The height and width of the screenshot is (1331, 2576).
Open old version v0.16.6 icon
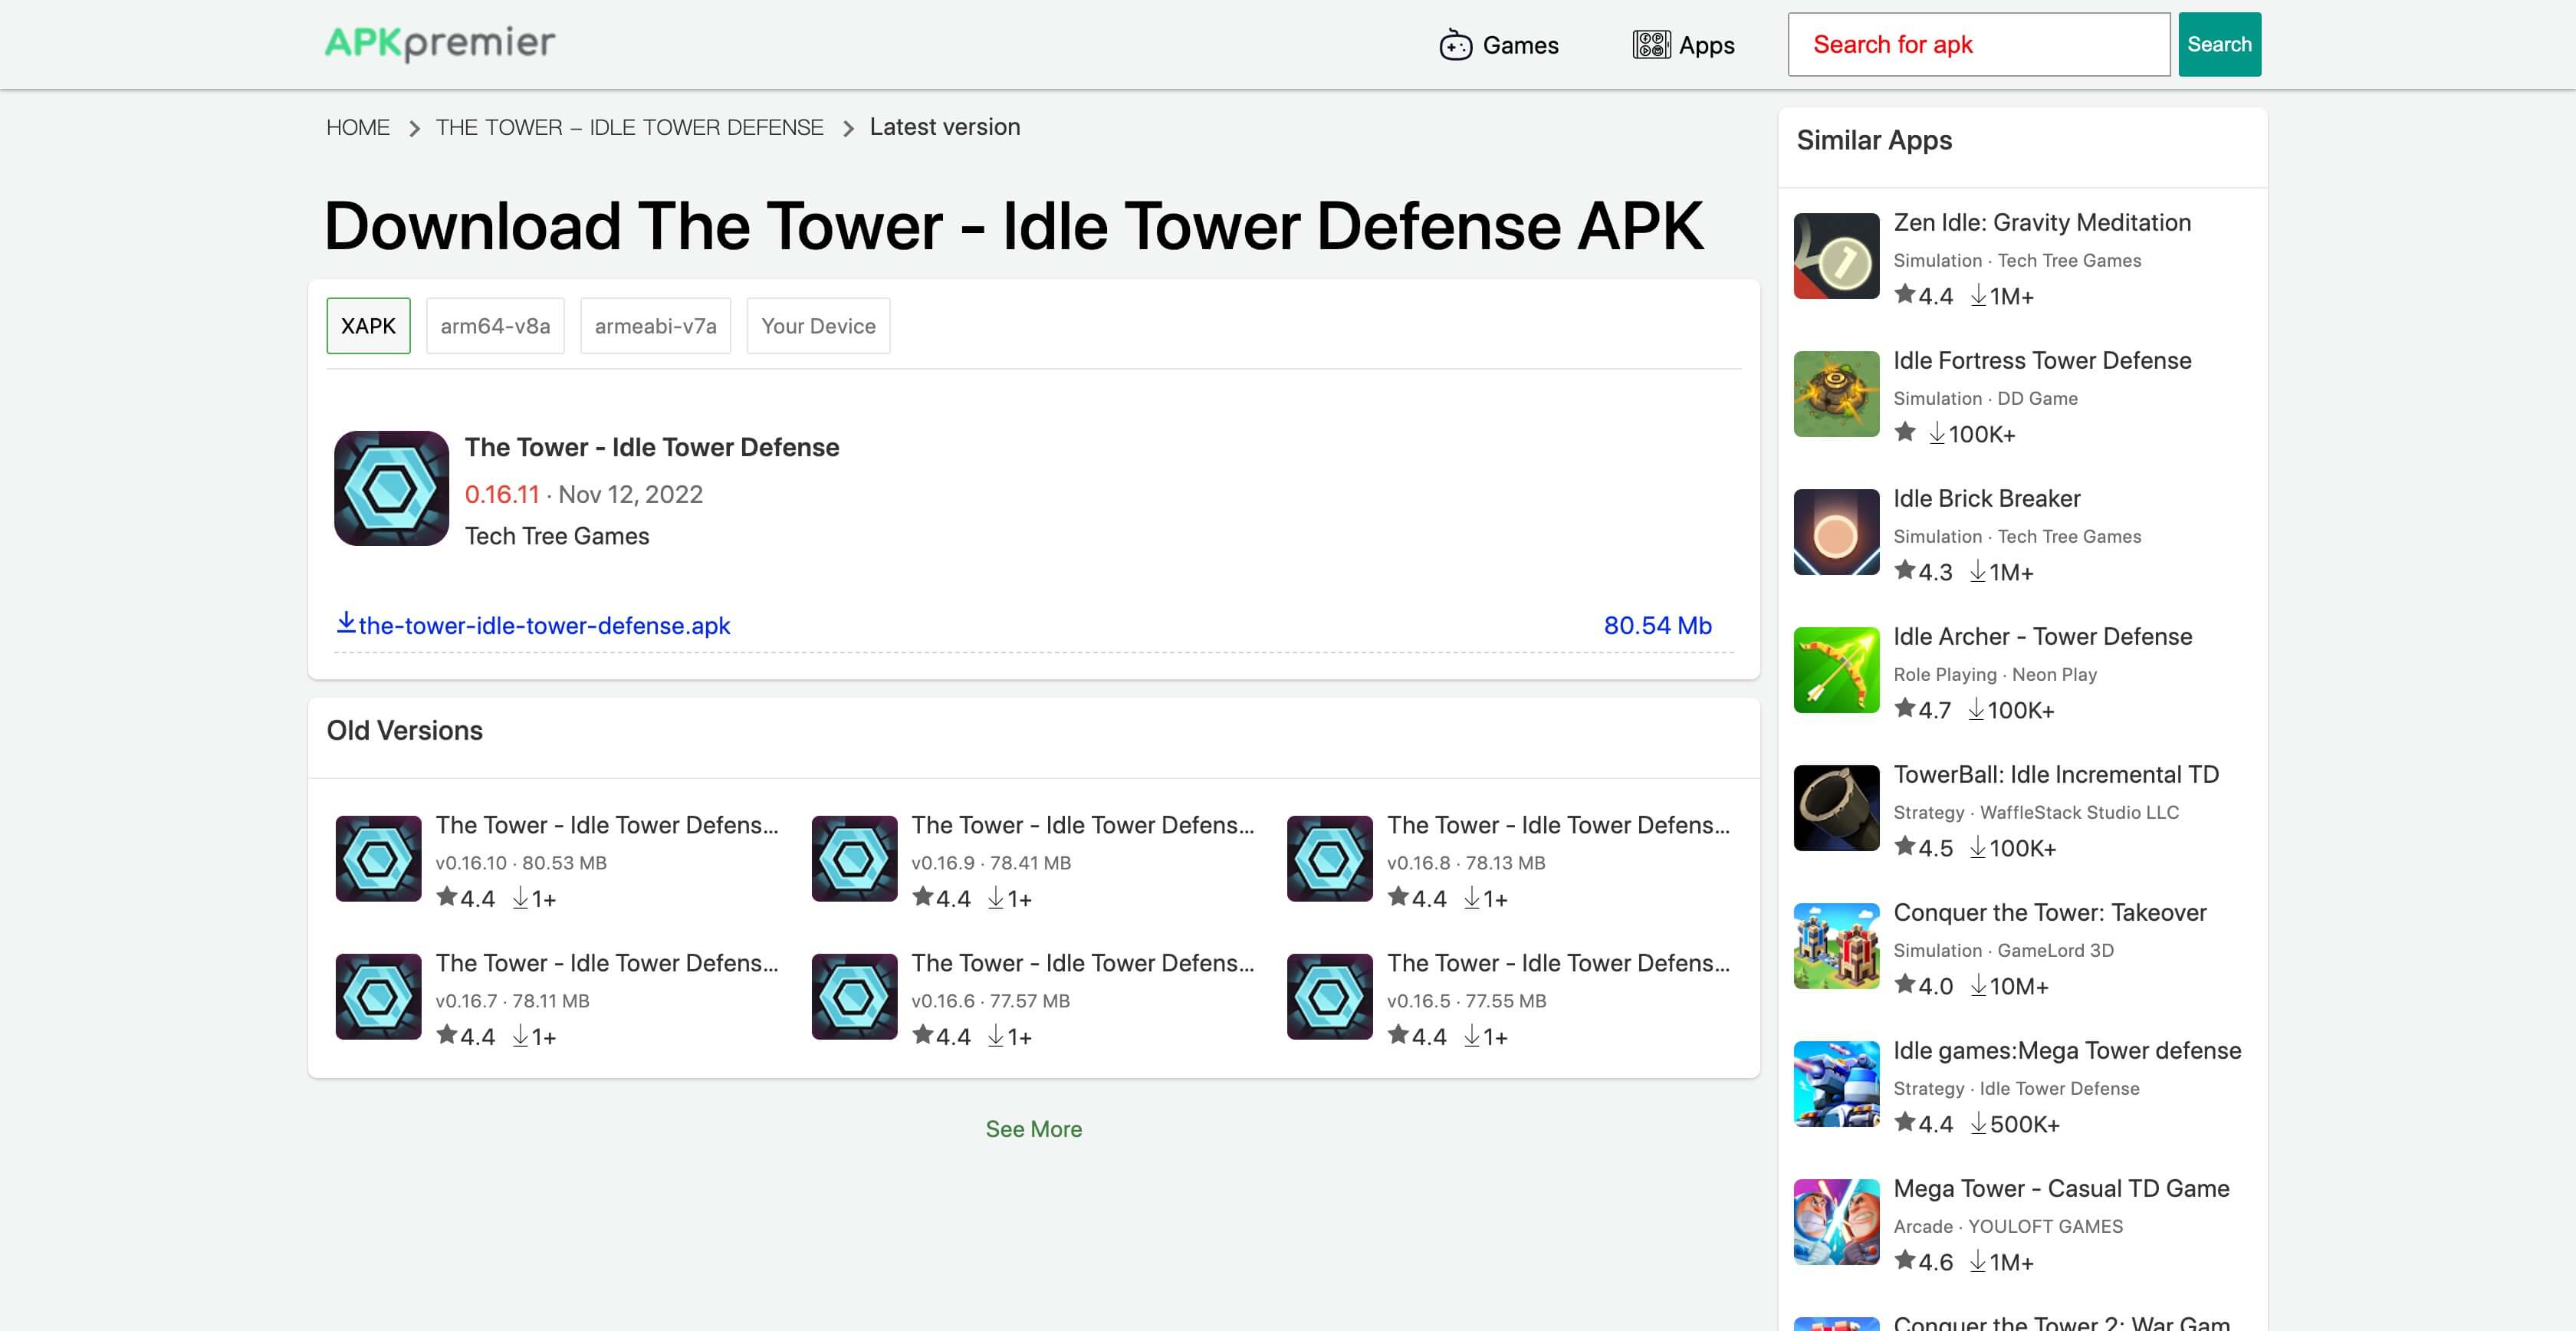click(854, 997)
